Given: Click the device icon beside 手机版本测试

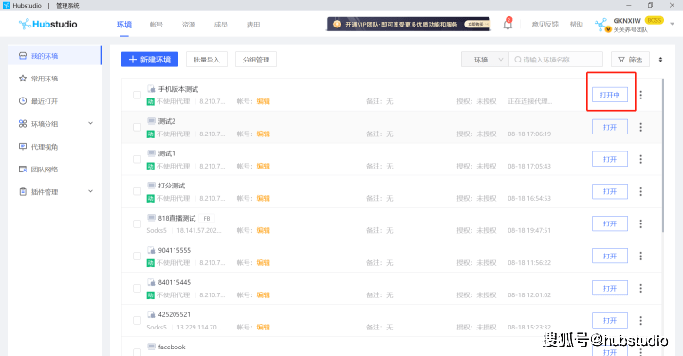Looking at the screenshot, I should point(151,89).
